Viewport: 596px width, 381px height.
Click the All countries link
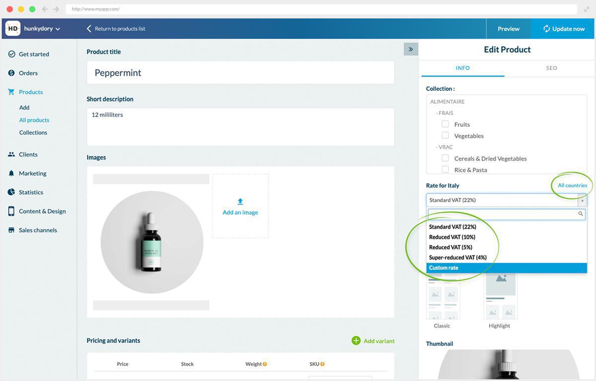click(572, 185)
